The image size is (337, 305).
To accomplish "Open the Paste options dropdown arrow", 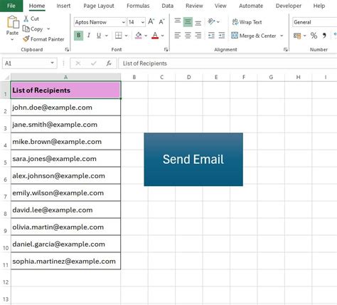I will pyautogui.click(x=12, y=40).
